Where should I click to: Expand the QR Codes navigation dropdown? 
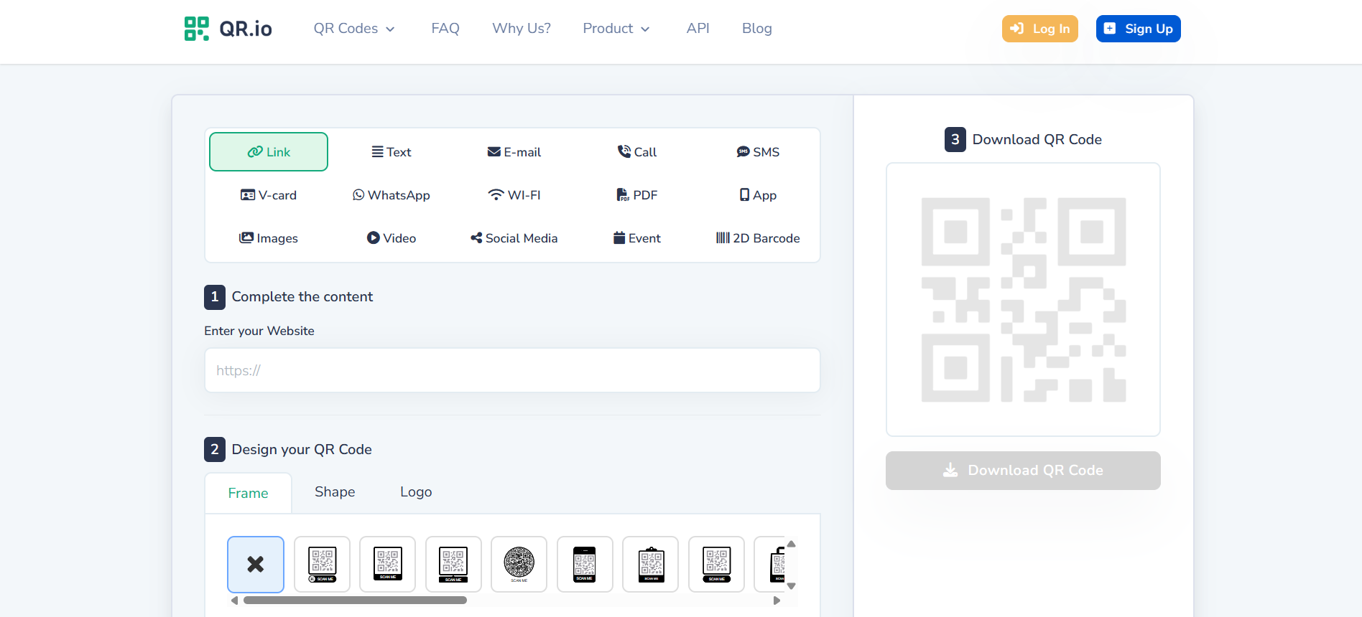(x=354, y=29)
